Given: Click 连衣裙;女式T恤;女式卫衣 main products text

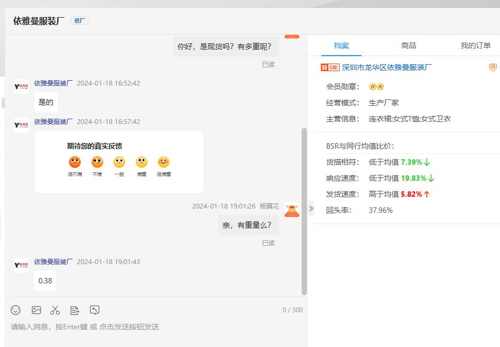Looking at the screenshot, I should [x=410, y=119].
